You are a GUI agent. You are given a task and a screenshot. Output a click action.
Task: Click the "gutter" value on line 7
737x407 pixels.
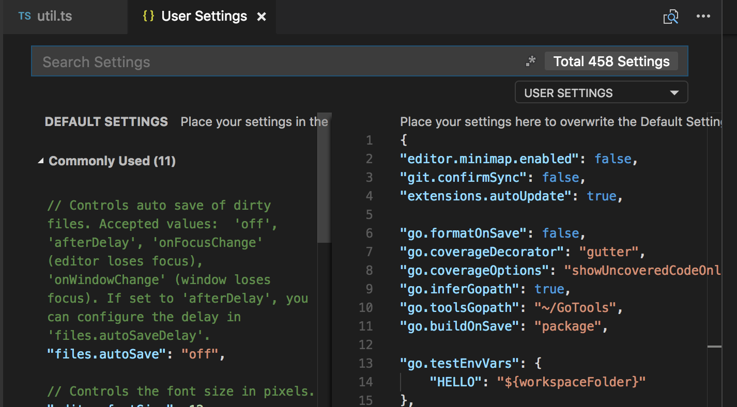[609, 252]
